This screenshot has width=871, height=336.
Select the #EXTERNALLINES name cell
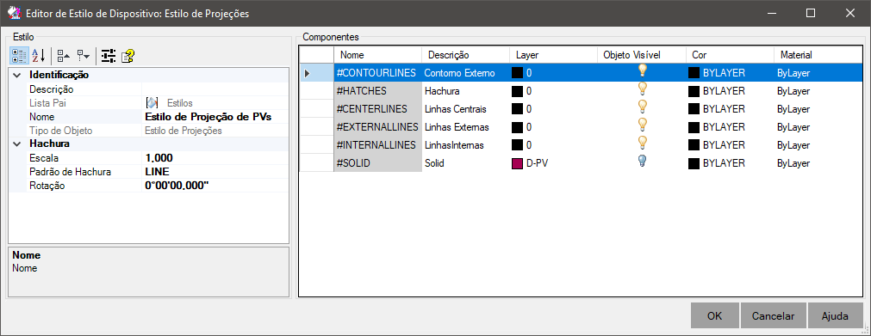(x=377, y=127)
